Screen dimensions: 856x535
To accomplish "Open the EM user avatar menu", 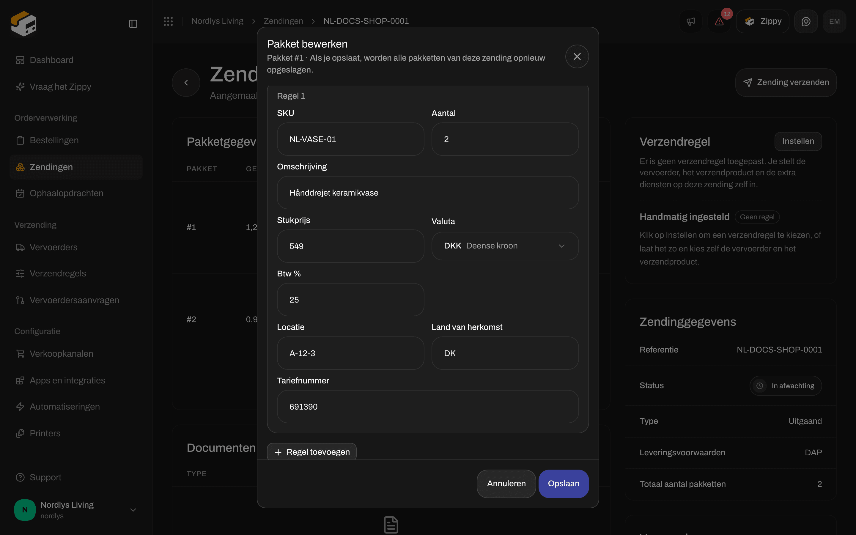I will point(834,22).
